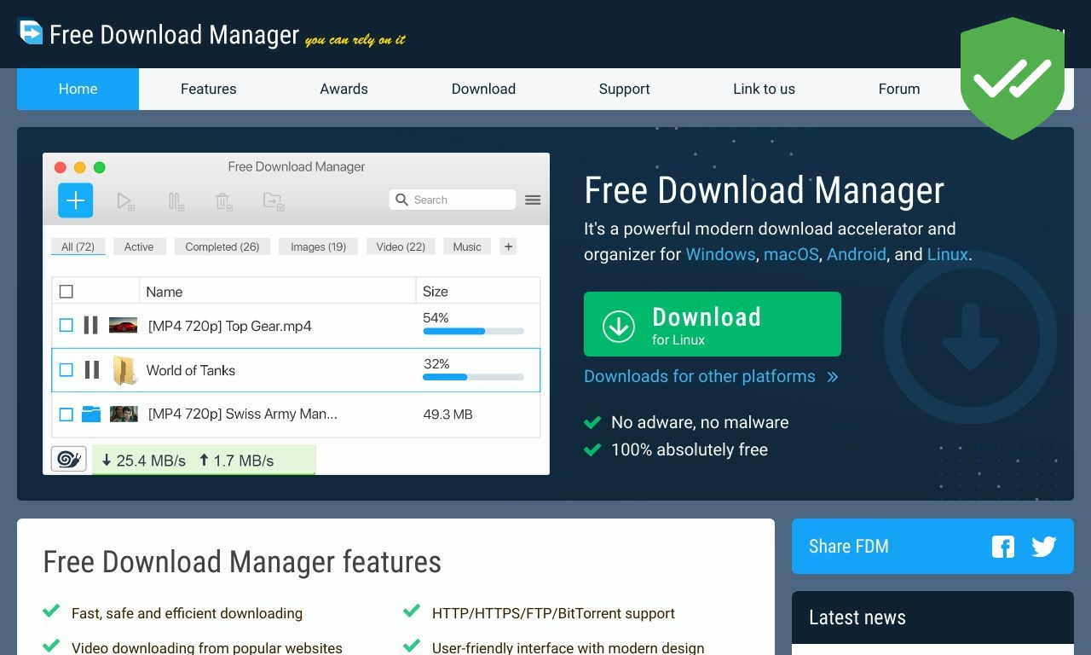Check the Top Gear.mp4 row checkbox

[66, 325]
